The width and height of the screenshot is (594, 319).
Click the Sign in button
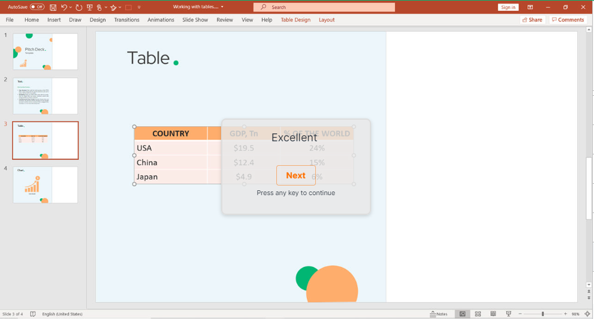(x=508, y=7)
